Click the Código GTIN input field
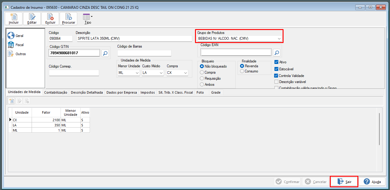390x190 pixels. click(74, 53)
